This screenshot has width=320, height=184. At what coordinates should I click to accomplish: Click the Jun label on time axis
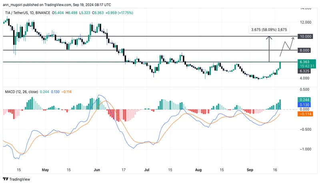[x=97, y=170]
